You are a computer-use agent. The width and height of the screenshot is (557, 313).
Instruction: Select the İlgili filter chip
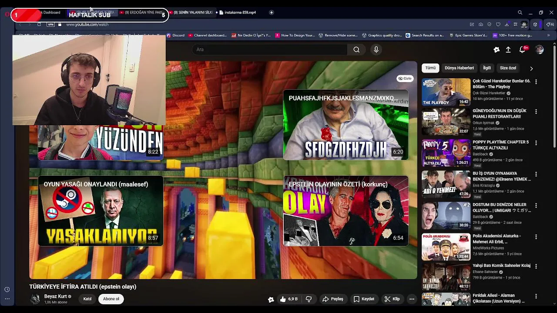pyautogui.click(x=487, y=68)
